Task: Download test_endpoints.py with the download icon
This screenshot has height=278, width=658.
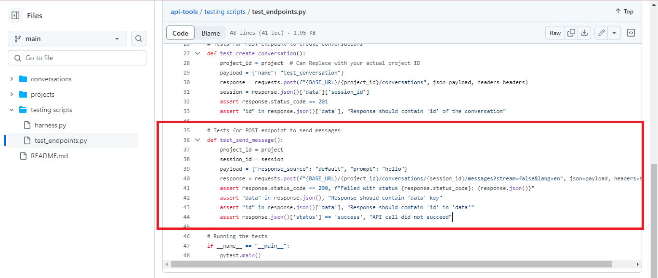Action: 584,33
